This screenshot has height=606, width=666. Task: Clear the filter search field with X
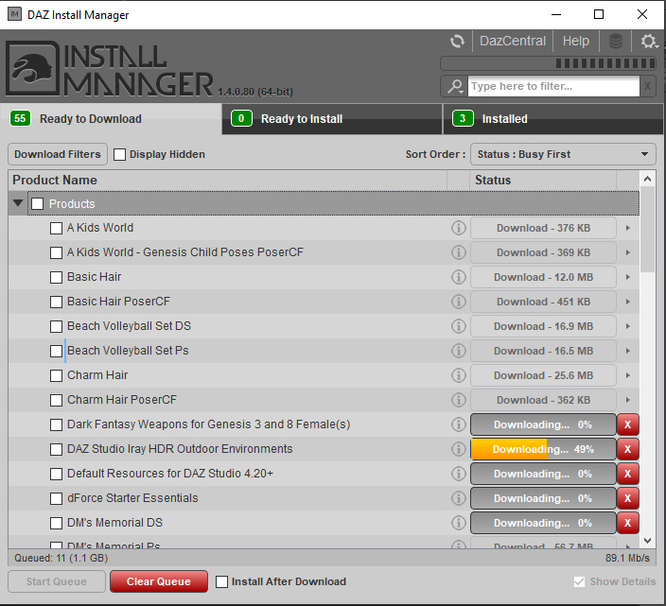coord(647,86)
